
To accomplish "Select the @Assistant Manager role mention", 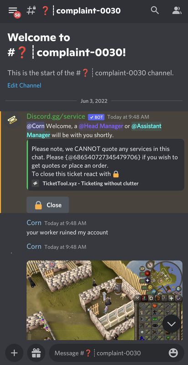I will tap(94, 130).
